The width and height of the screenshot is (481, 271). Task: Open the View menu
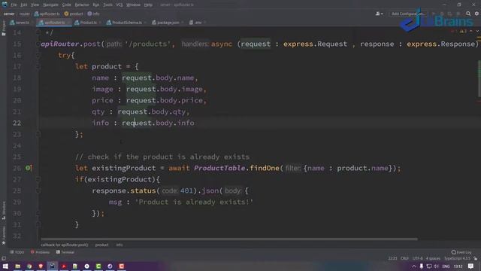(35, 5)
